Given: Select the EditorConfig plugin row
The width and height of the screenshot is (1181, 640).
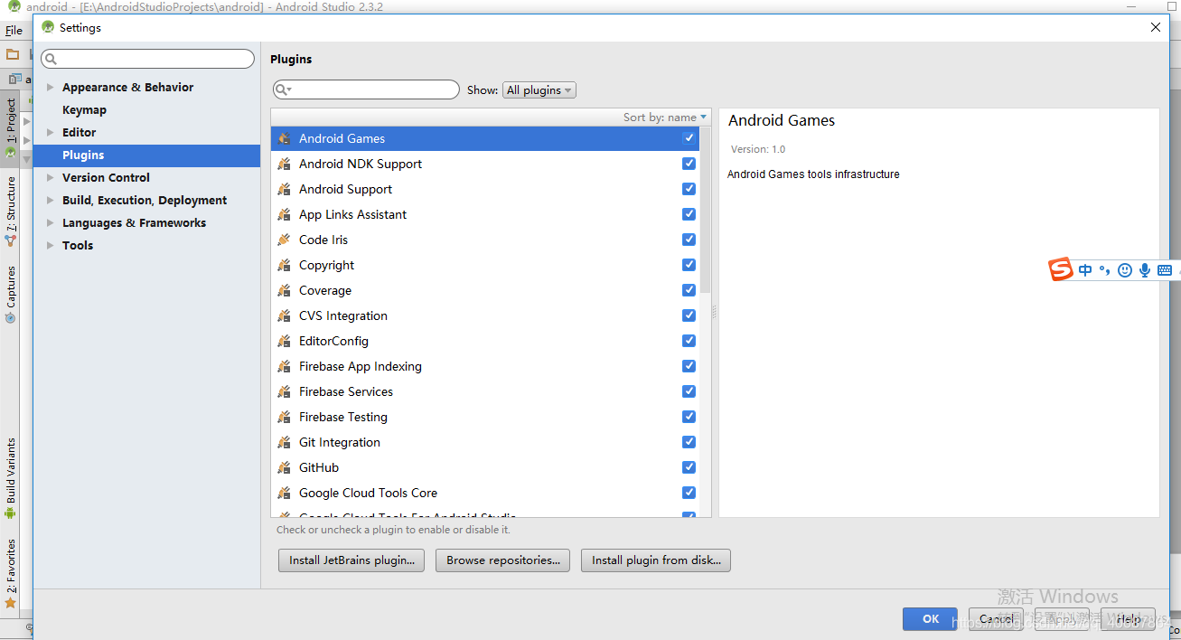Looking at the screenshot, I should point(485,341).
